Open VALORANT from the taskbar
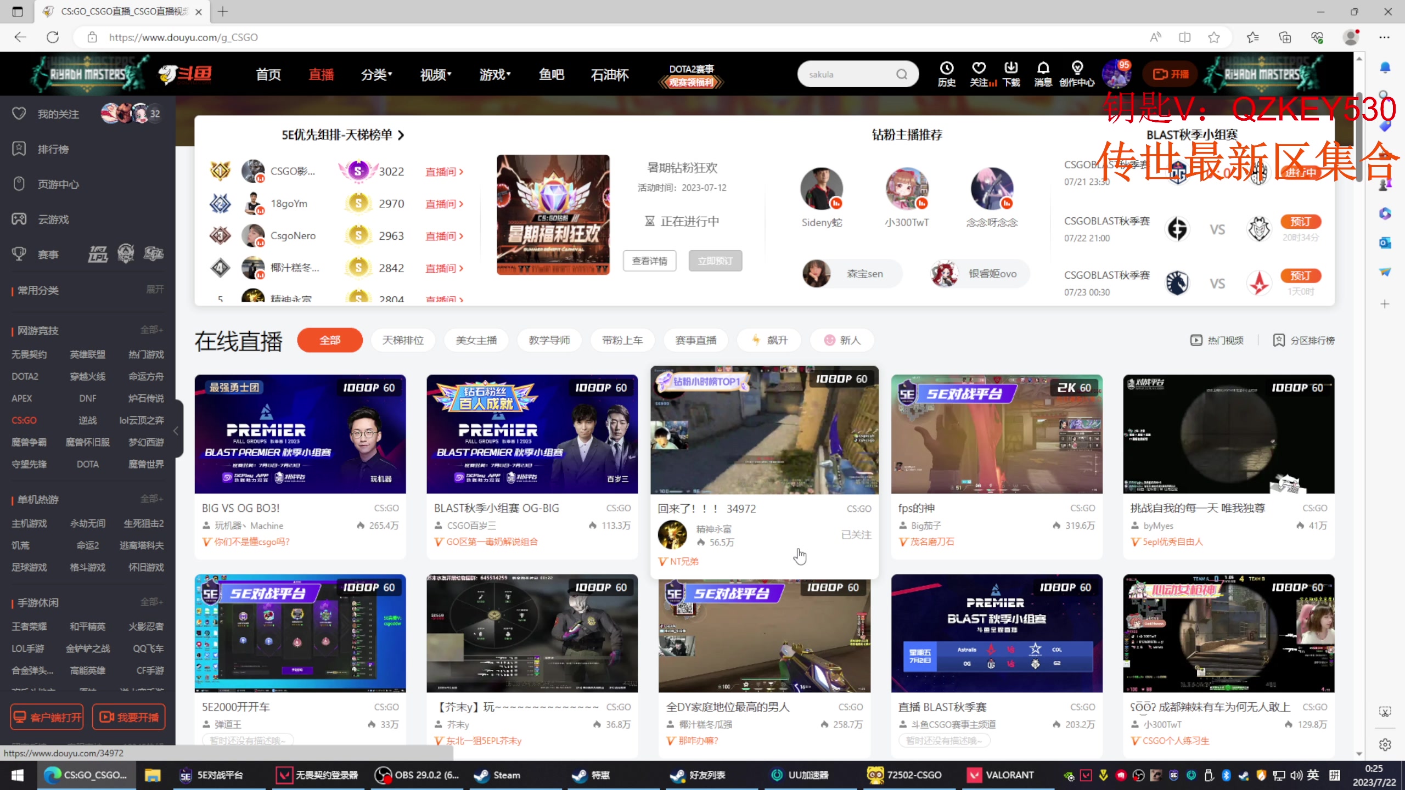Viewport: 1405px width, 790px height. [1002, 775]
